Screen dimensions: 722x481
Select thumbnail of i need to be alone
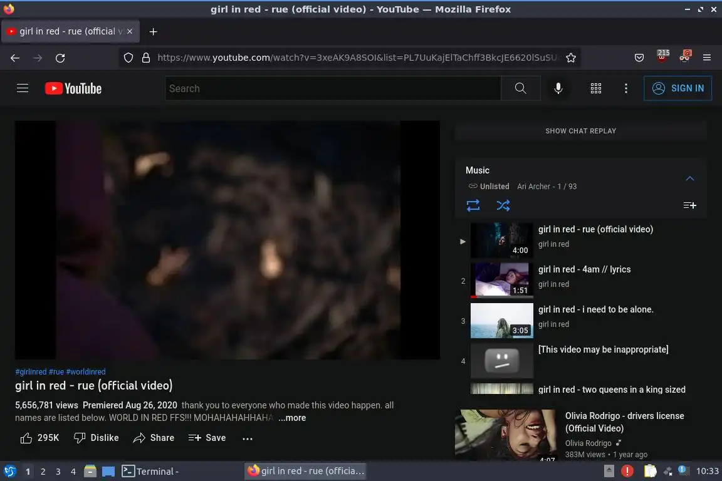click(x=501, y=321)
